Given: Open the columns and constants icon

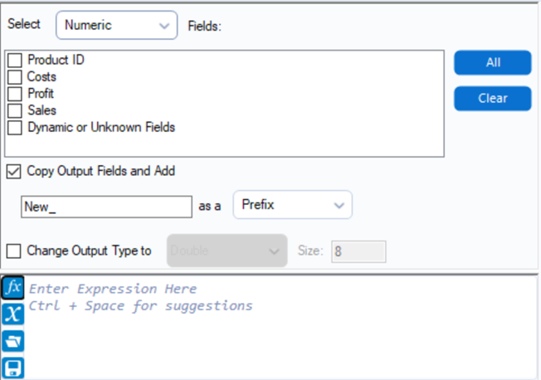Looking at the screenshot, I should (x=12, y=314).
